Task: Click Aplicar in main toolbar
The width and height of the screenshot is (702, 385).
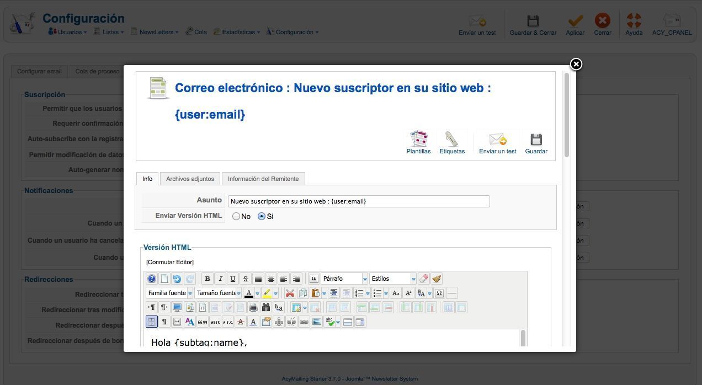Action: tap(575, 25)
